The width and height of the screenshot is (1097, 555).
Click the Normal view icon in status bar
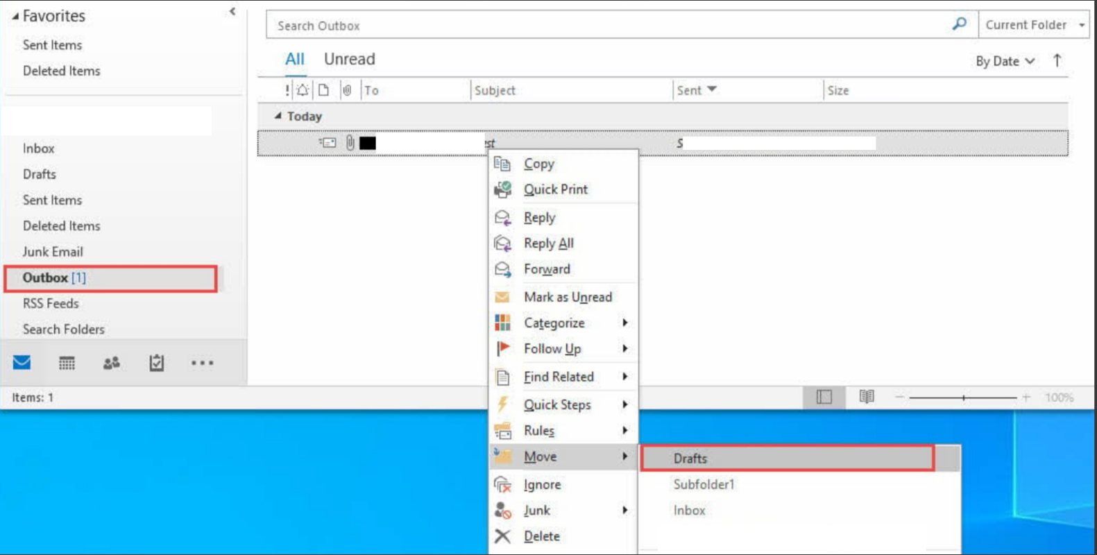click(824, 397)
